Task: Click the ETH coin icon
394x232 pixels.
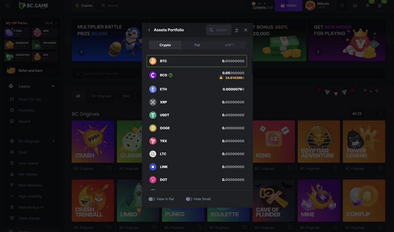Action: [x=153, y=89]
